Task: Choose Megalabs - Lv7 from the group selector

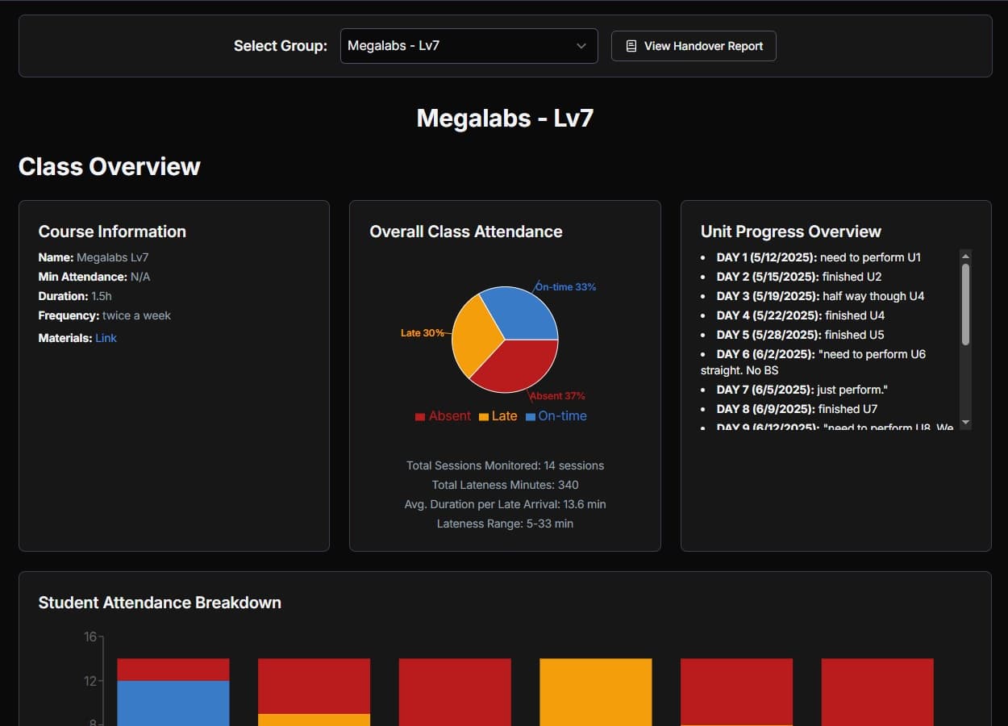Action: 468,46
